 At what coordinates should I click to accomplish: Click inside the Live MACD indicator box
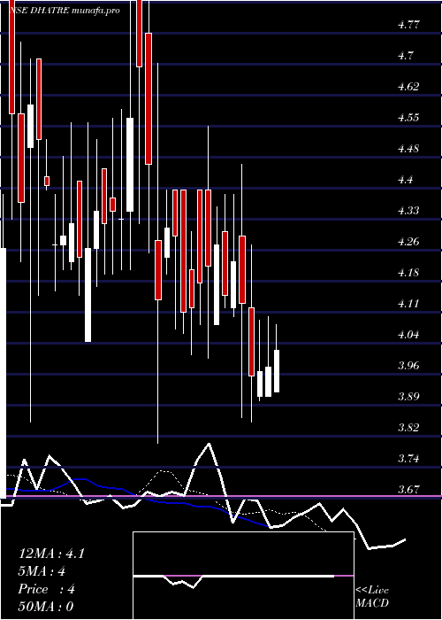pos(243,576)
